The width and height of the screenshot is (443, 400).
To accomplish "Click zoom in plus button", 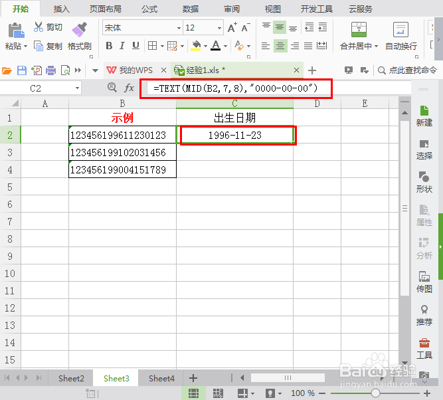I will [x=427, y=393].
